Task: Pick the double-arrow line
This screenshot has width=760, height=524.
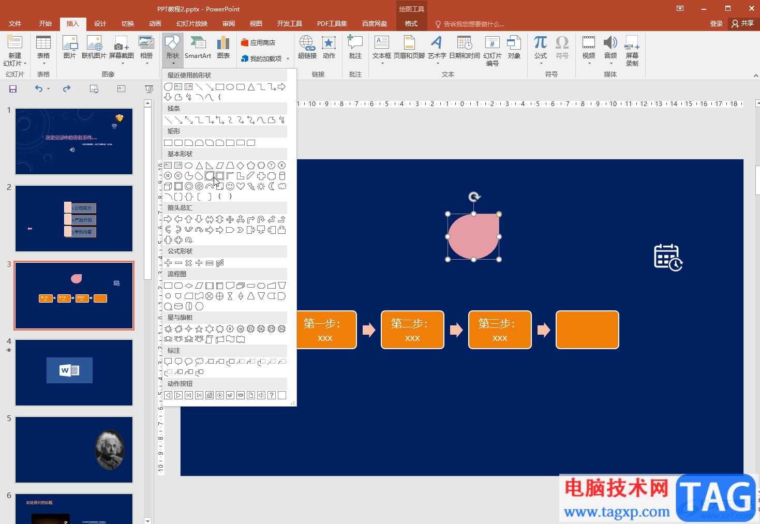Action: pos(189,120)
